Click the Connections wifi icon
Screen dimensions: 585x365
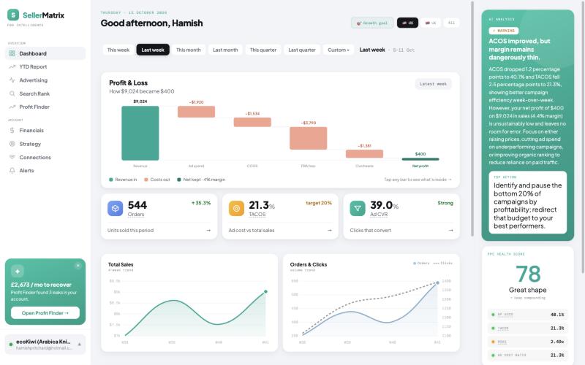(x=12, y=157)
